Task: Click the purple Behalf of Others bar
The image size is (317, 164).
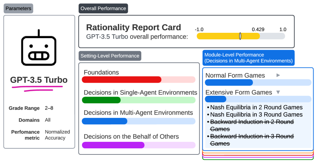Action: coord(113,145)
